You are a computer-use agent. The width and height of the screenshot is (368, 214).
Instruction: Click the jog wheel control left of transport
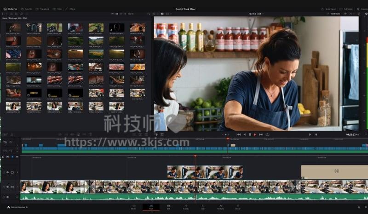pos(225,134)
